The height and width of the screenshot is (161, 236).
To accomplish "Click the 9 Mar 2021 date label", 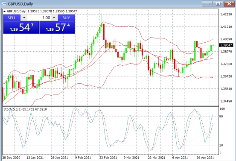I will [131, 158].
